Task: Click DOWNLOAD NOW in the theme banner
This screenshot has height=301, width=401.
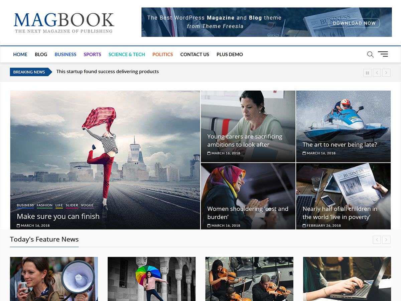Action: (354, 23)
